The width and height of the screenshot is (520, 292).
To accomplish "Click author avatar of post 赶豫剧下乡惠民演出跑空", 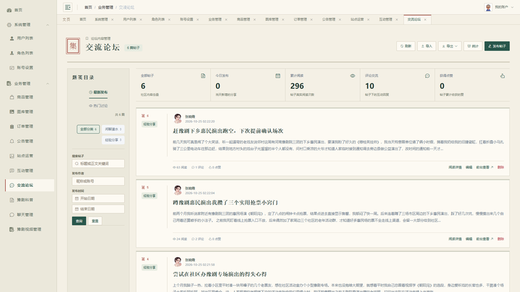I will coord(177,118).
